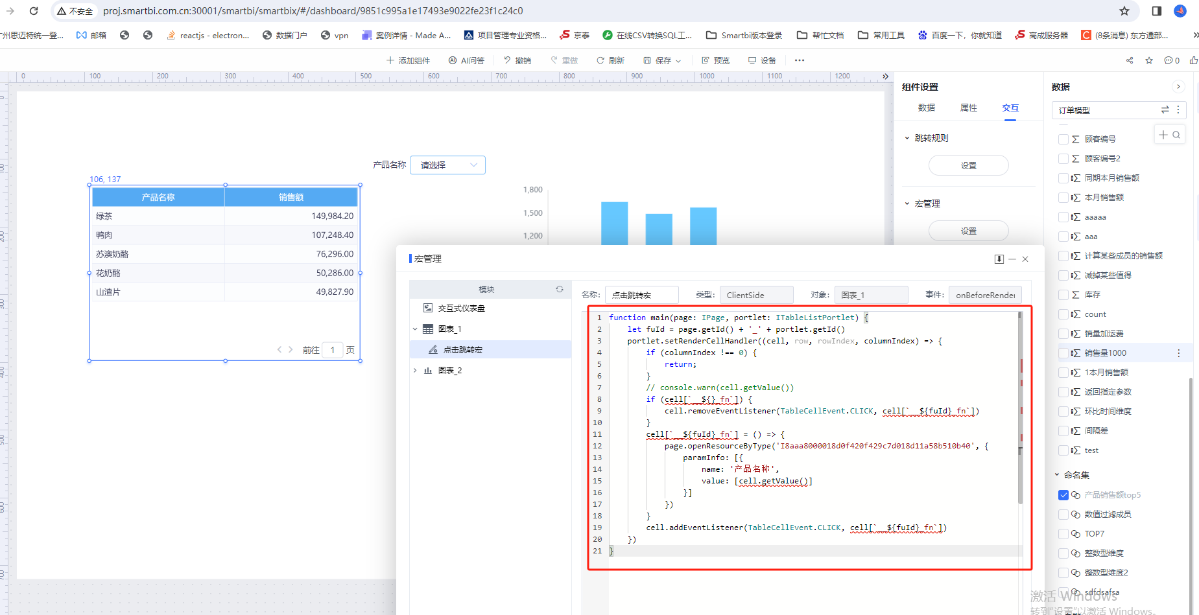Bookmark this page with the star icon
This screenshot has height=615, width=1199.
coord(1124,11)
